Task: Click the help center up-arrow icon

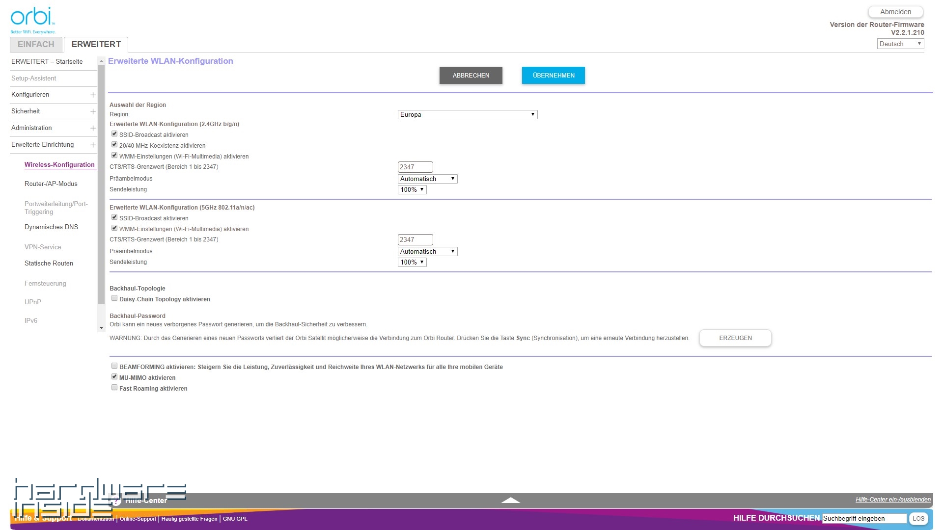Action: [510, 500]
